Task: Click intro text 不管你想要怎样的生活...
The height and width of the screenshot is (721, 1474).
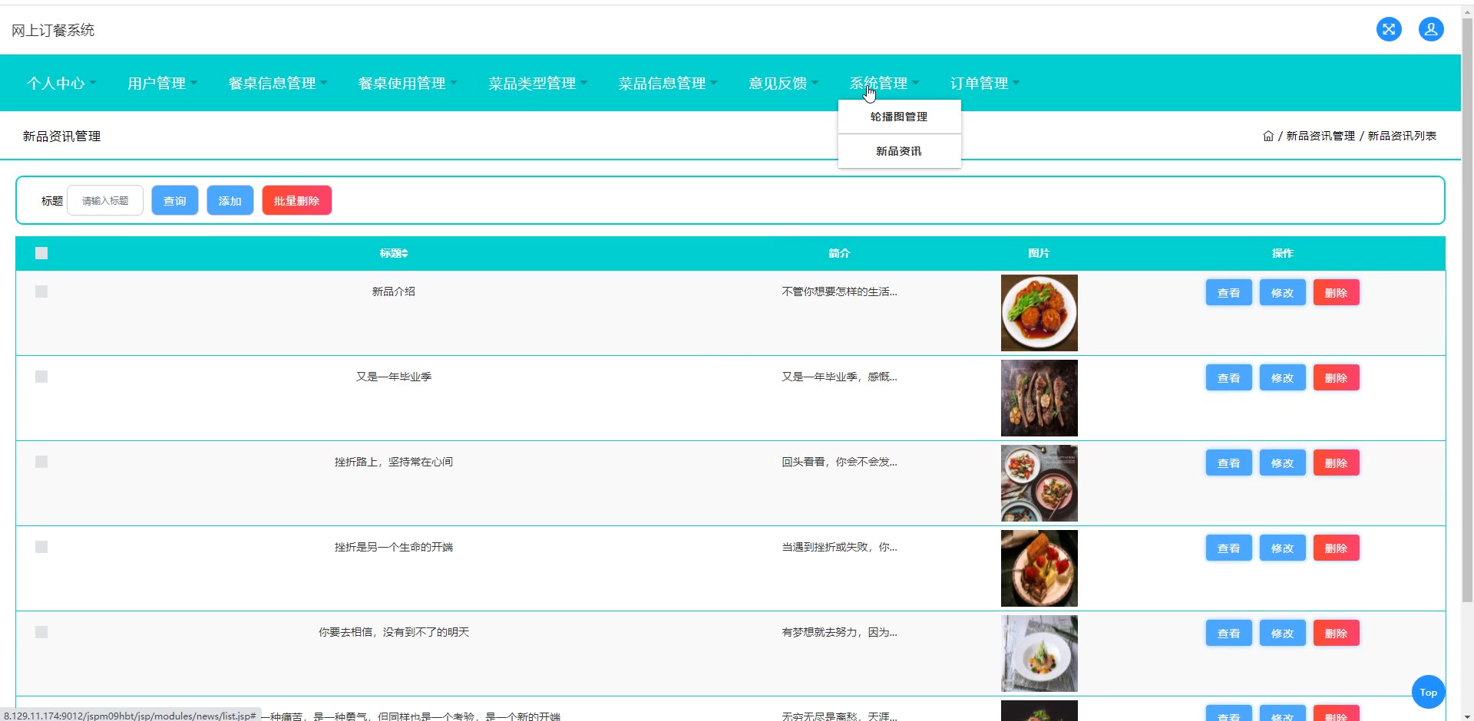Action: pos(839,291)
